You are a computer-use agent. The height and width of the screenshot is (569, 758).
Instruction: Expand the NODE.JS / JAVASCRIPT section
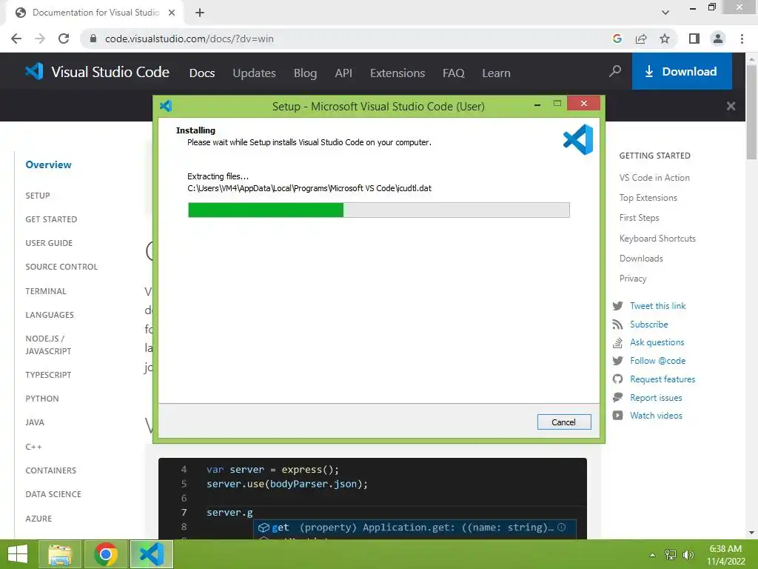coord(48,345)
